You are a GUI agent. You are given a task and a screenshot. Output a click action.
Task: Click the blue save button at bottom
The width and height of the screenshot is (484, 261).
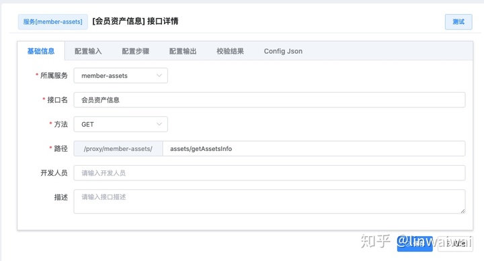pos(415,244)
